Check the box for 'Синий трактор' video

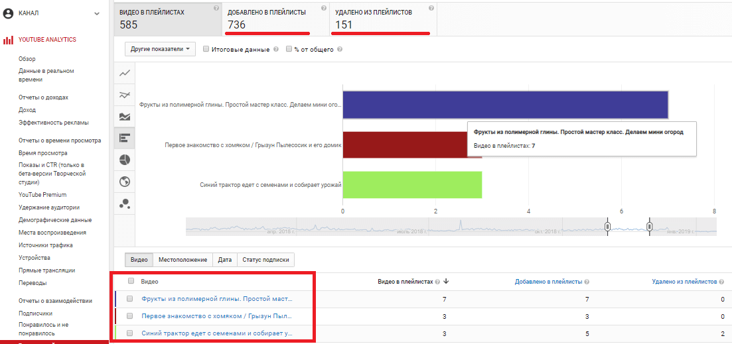pos(130,333)
